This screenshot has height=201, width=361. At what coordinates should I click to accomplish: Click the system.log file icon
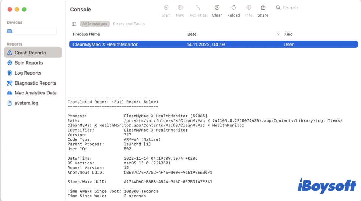point(9,103)
